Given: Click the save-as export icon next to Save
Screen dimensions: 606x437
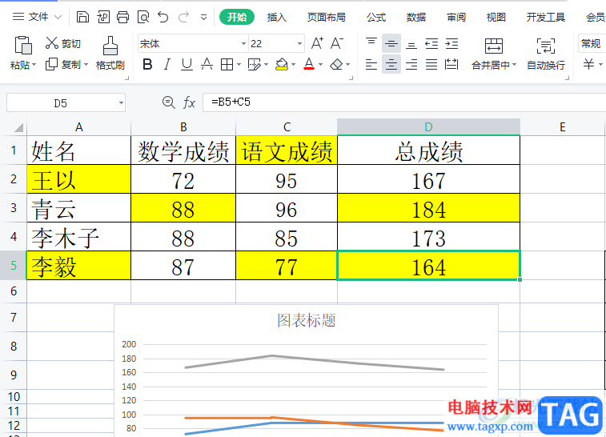Looking at the screenshot, I should tap(103, 17).
